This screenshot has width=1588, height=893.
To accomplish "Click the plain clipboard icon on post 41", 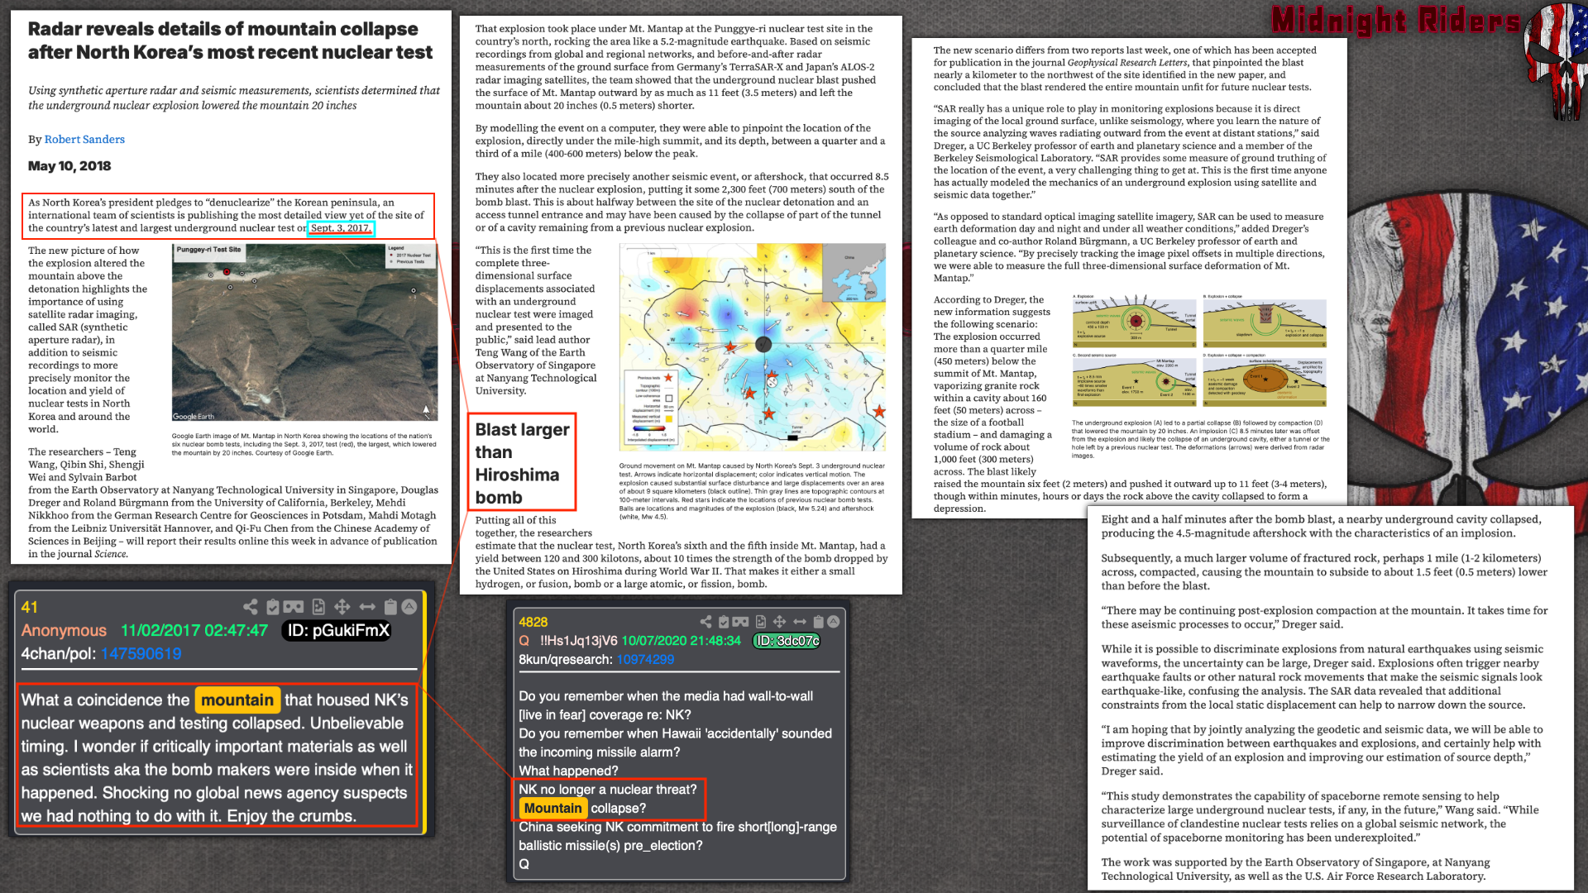I will coord(391,607).
